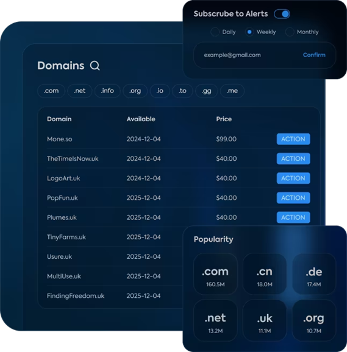Viewport: 347px width, 352px height.
Task: Open the .org popularity card showing 10.7M
Action: pos(314,320)
